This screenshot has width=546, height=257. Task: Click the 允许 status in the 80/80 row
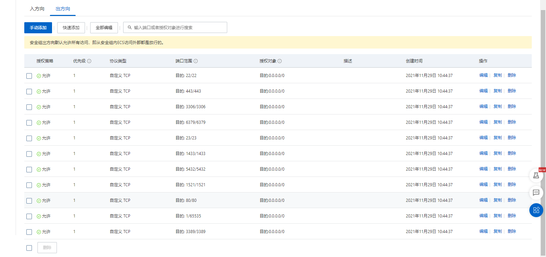click(x=44, y=200)
